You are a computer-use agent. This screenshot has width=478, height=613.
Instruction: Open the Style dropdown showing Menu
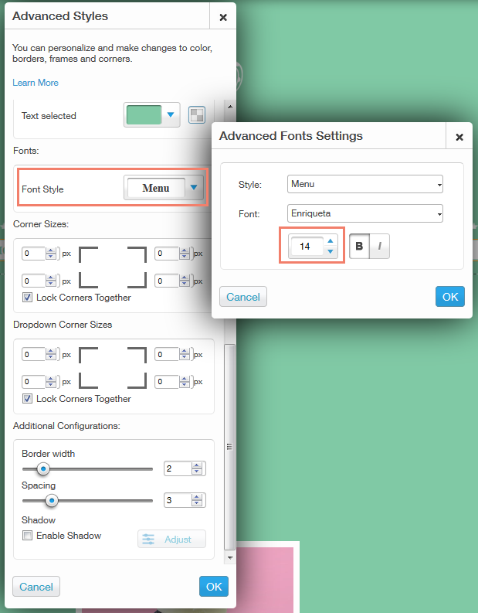365,184
